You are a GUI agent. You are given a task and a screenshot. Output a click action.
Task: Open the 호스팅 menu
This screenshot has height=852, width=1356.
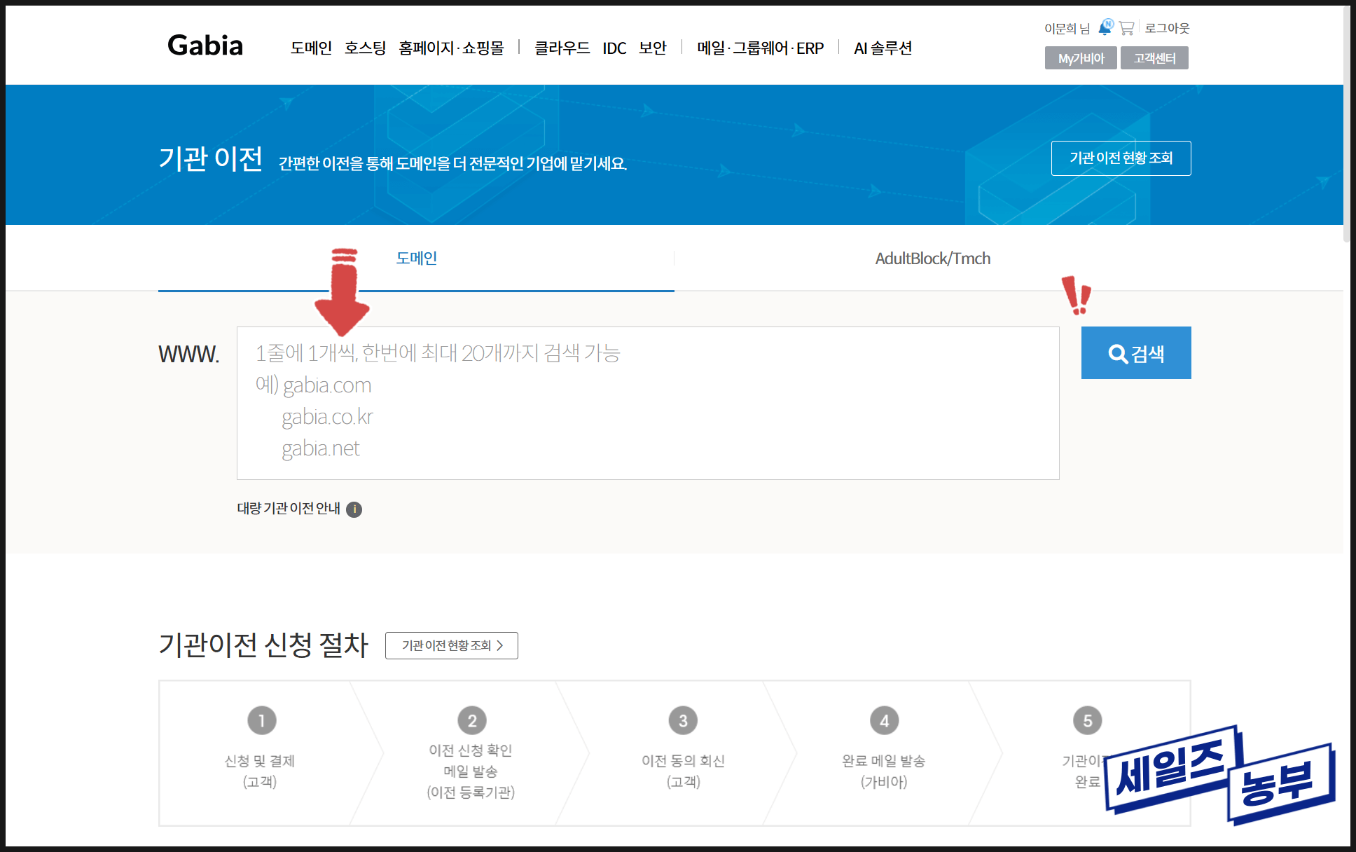365,48
